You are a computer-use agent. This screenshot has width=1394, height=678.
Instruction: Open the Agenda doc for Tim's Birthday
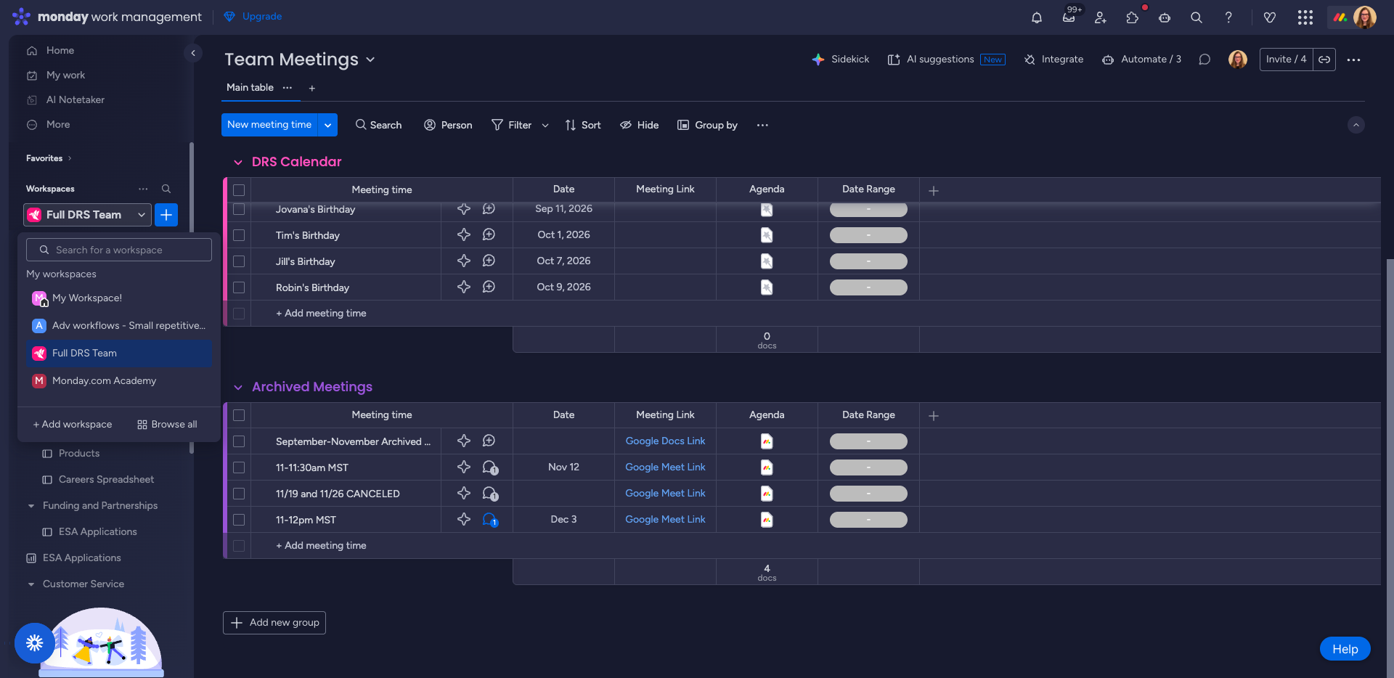click(x=766, y=235)
